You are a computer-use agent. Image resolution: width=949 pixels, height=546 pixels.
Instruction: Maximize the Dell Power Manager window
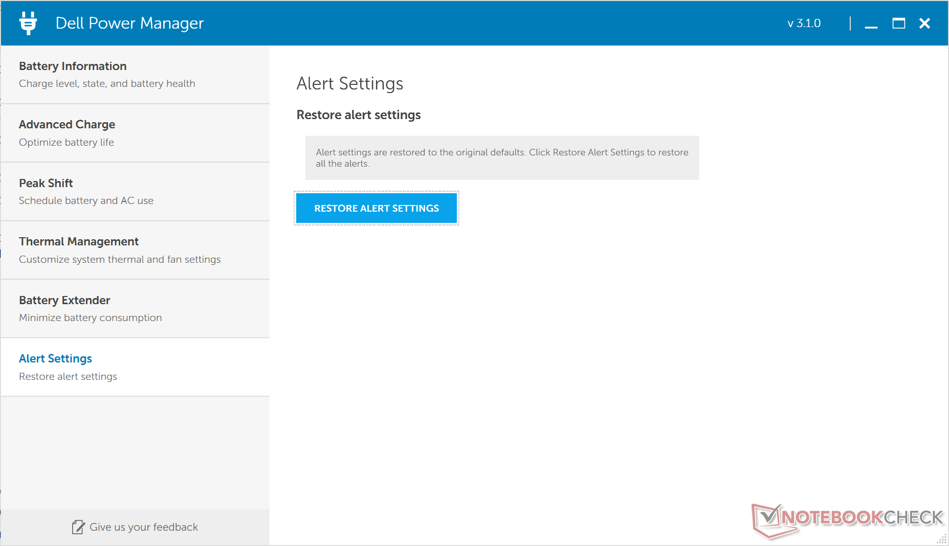point(898,23)
